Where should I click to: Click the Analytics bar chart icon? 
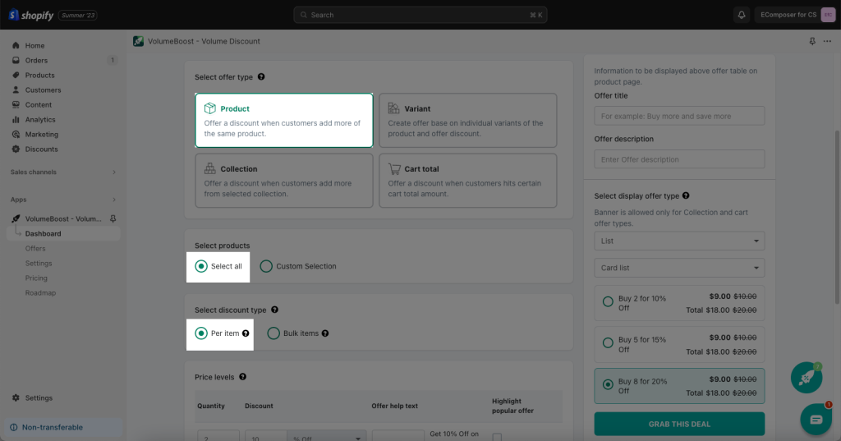pos(16,120)
